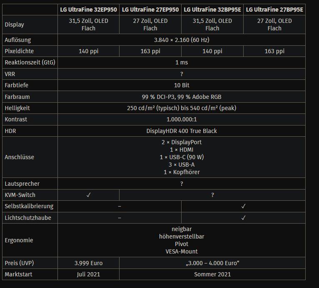
Task: Select the Ergonomie row label
Action: click(19, 240)
